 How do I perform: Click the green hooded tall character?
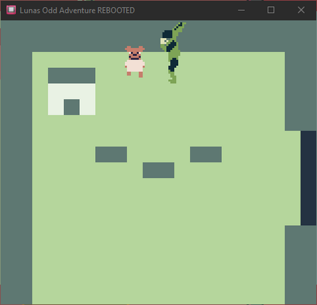pyautogui.click(x=173, y=53)
